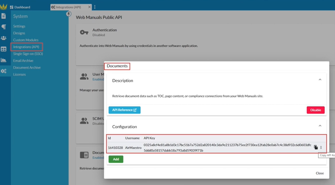Click the API Reference button
The height and width of the screenshot is (185, 335).
pos(124,110)
